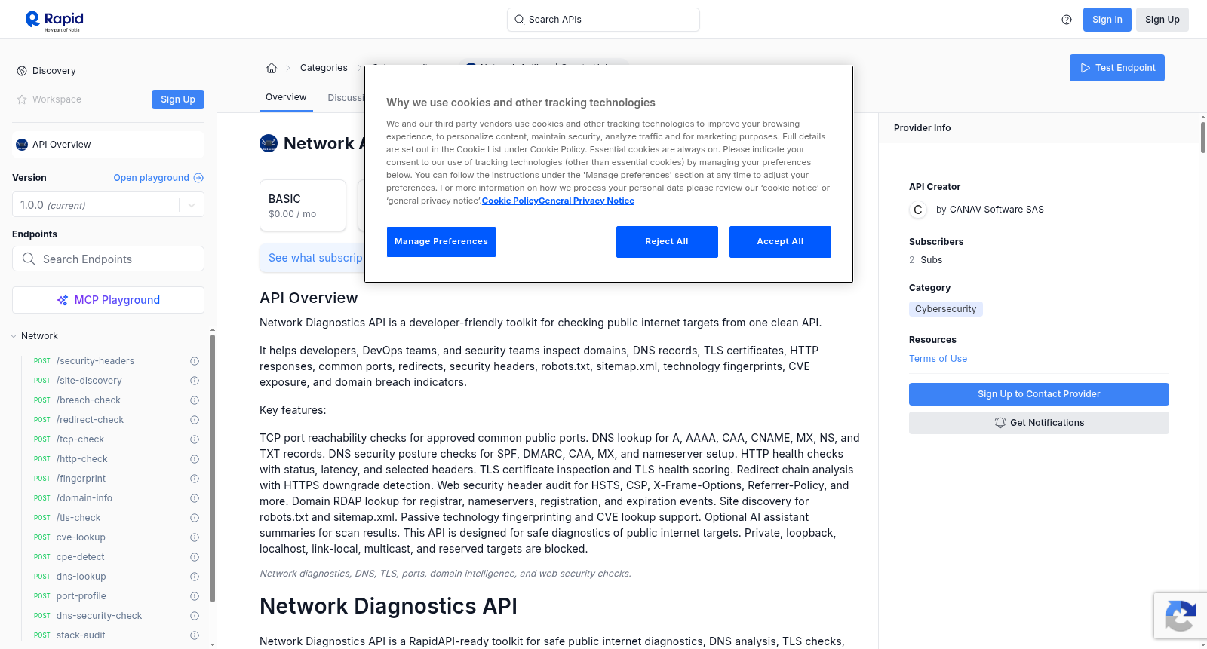
Task: Focus the Search Endpoints field
Action: click(108, 259)
